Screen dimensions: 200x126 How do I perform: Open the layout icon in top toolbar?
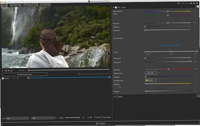tap(191, 3)
